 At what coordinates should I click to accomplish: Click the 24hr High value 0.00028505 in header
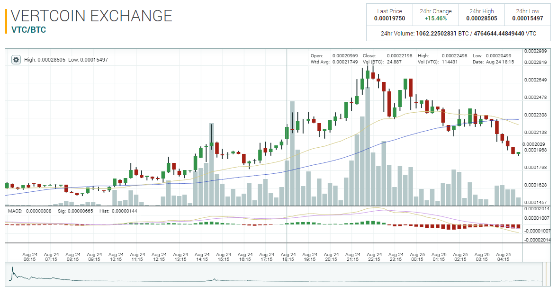(481, 18)
